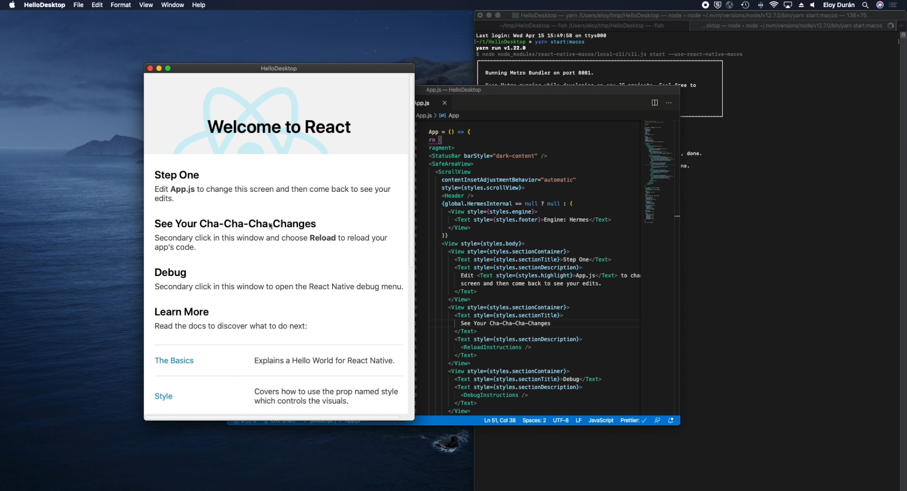The width and height of the screenshot is (907, 491).
Task: Click the dimmed globe menu bar icon
Action: (730, 5)
